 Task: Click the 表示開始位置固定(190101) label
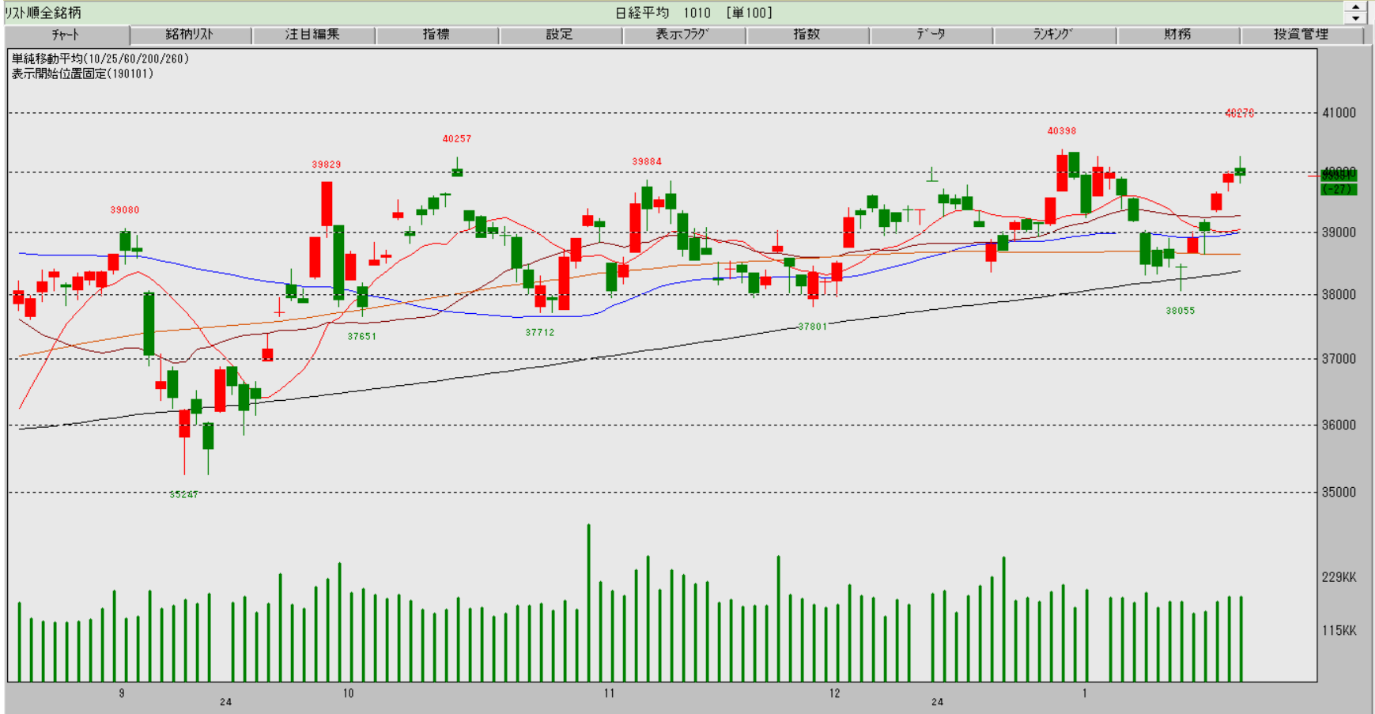point(82,74)
